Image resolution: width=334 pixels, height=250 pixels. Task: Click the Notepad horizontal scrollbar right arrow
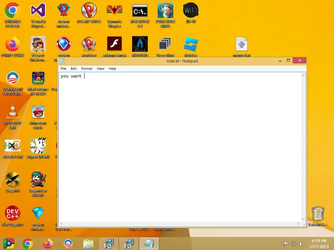298,224
